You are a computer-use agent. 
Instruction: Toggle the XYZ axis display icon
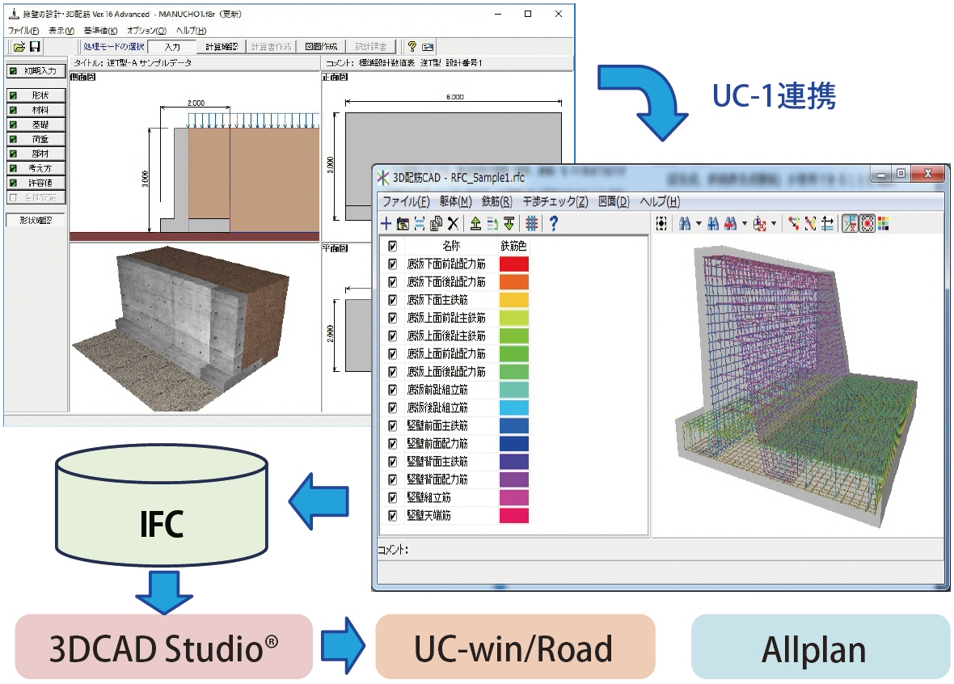click(850, 224)
